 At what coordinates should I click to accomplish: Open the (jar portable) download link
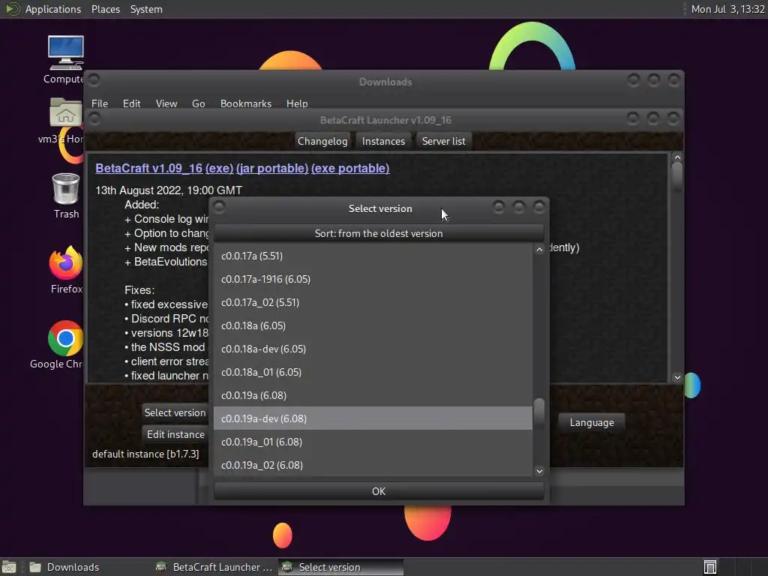click(272, 168)
